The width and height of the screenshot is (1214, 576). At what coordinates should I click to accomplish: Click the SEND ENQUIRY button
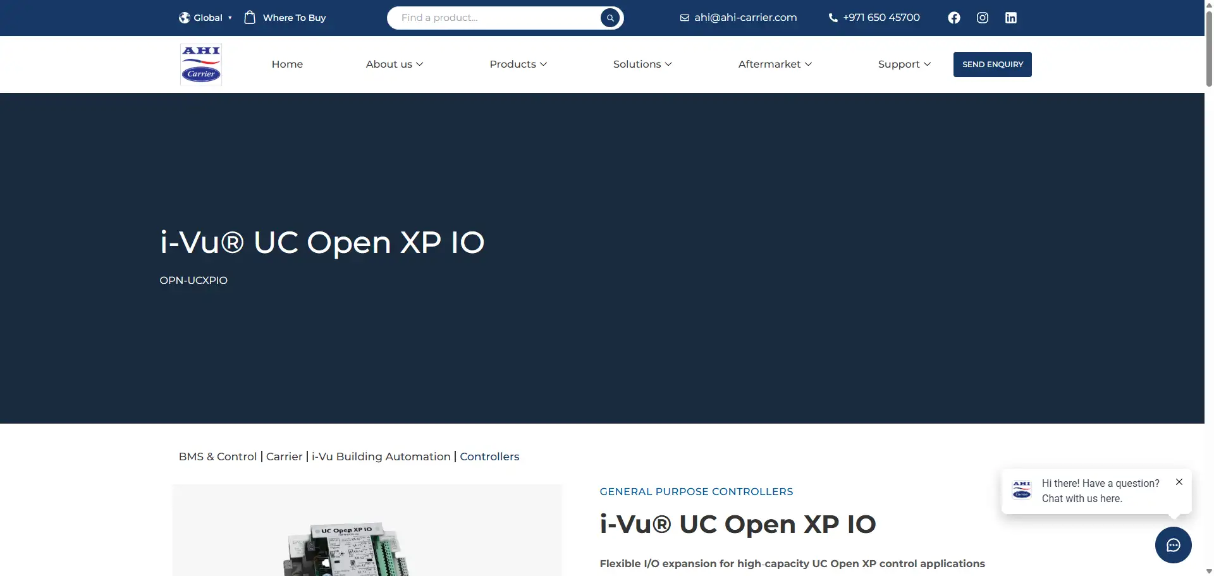coord(993,64)
